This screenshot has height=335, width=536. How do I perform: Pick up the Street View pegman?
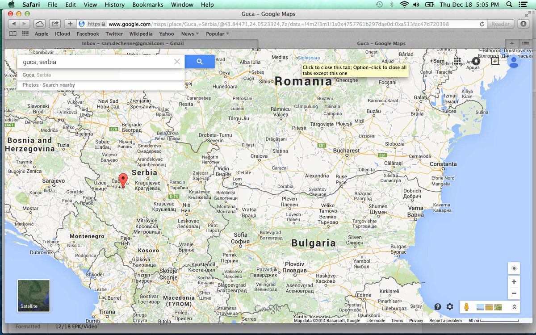[467, 307]
